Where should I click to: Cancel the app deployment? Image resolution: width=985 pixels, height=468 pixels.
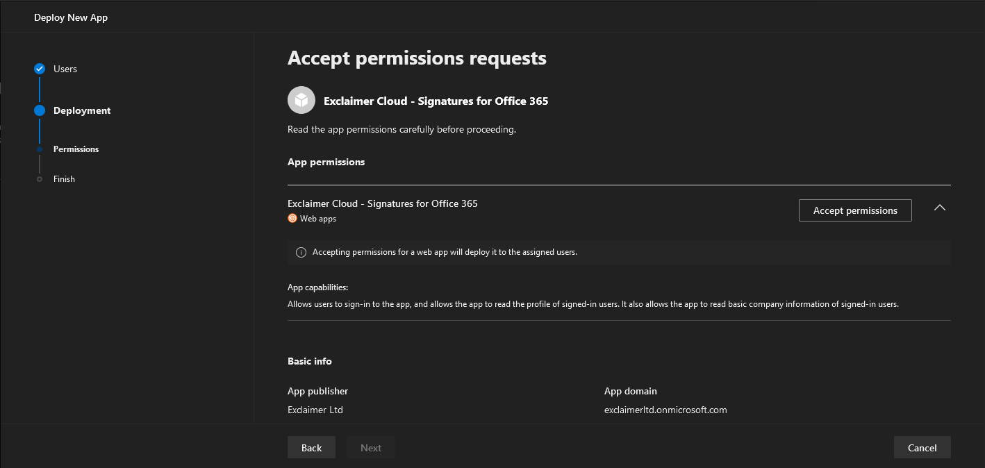[922, 448]
